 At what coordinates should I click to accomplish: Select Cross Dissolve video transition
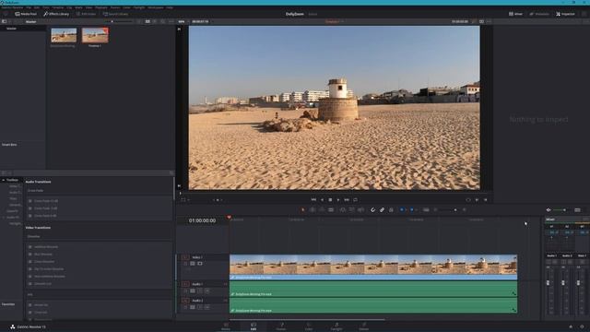(x=44, y=262)
